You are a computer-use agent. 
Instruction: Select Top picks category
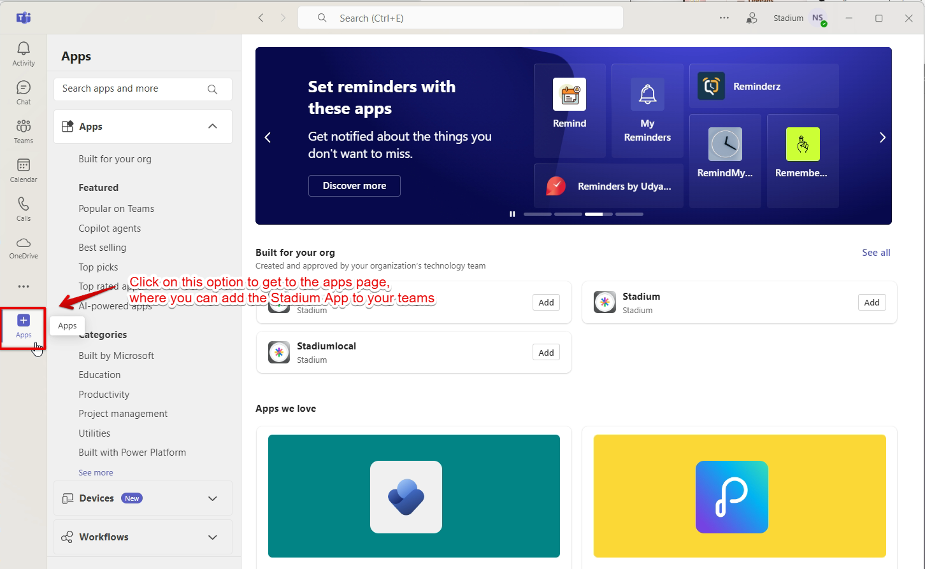98,267
